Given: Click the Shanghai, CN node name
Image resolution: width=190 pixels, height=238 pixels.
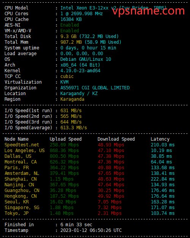Looking at the screenshot, I should click(21, 179).
